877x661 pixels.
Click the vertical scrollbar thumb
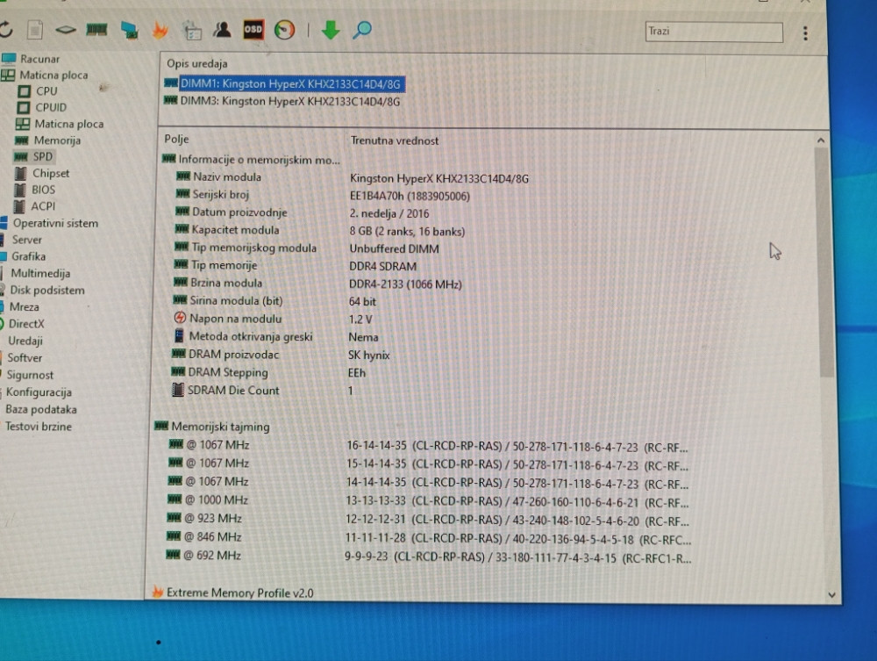coord(824,262)
